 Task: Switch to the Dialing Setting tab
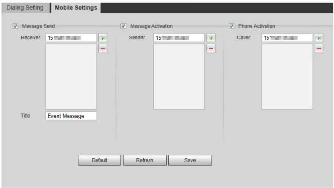coord(25,8)
